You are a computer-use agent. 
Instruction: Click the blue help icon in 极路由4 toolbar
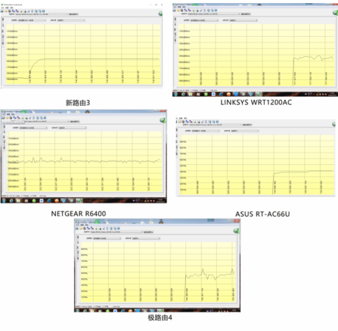click(x=118, y=228)
